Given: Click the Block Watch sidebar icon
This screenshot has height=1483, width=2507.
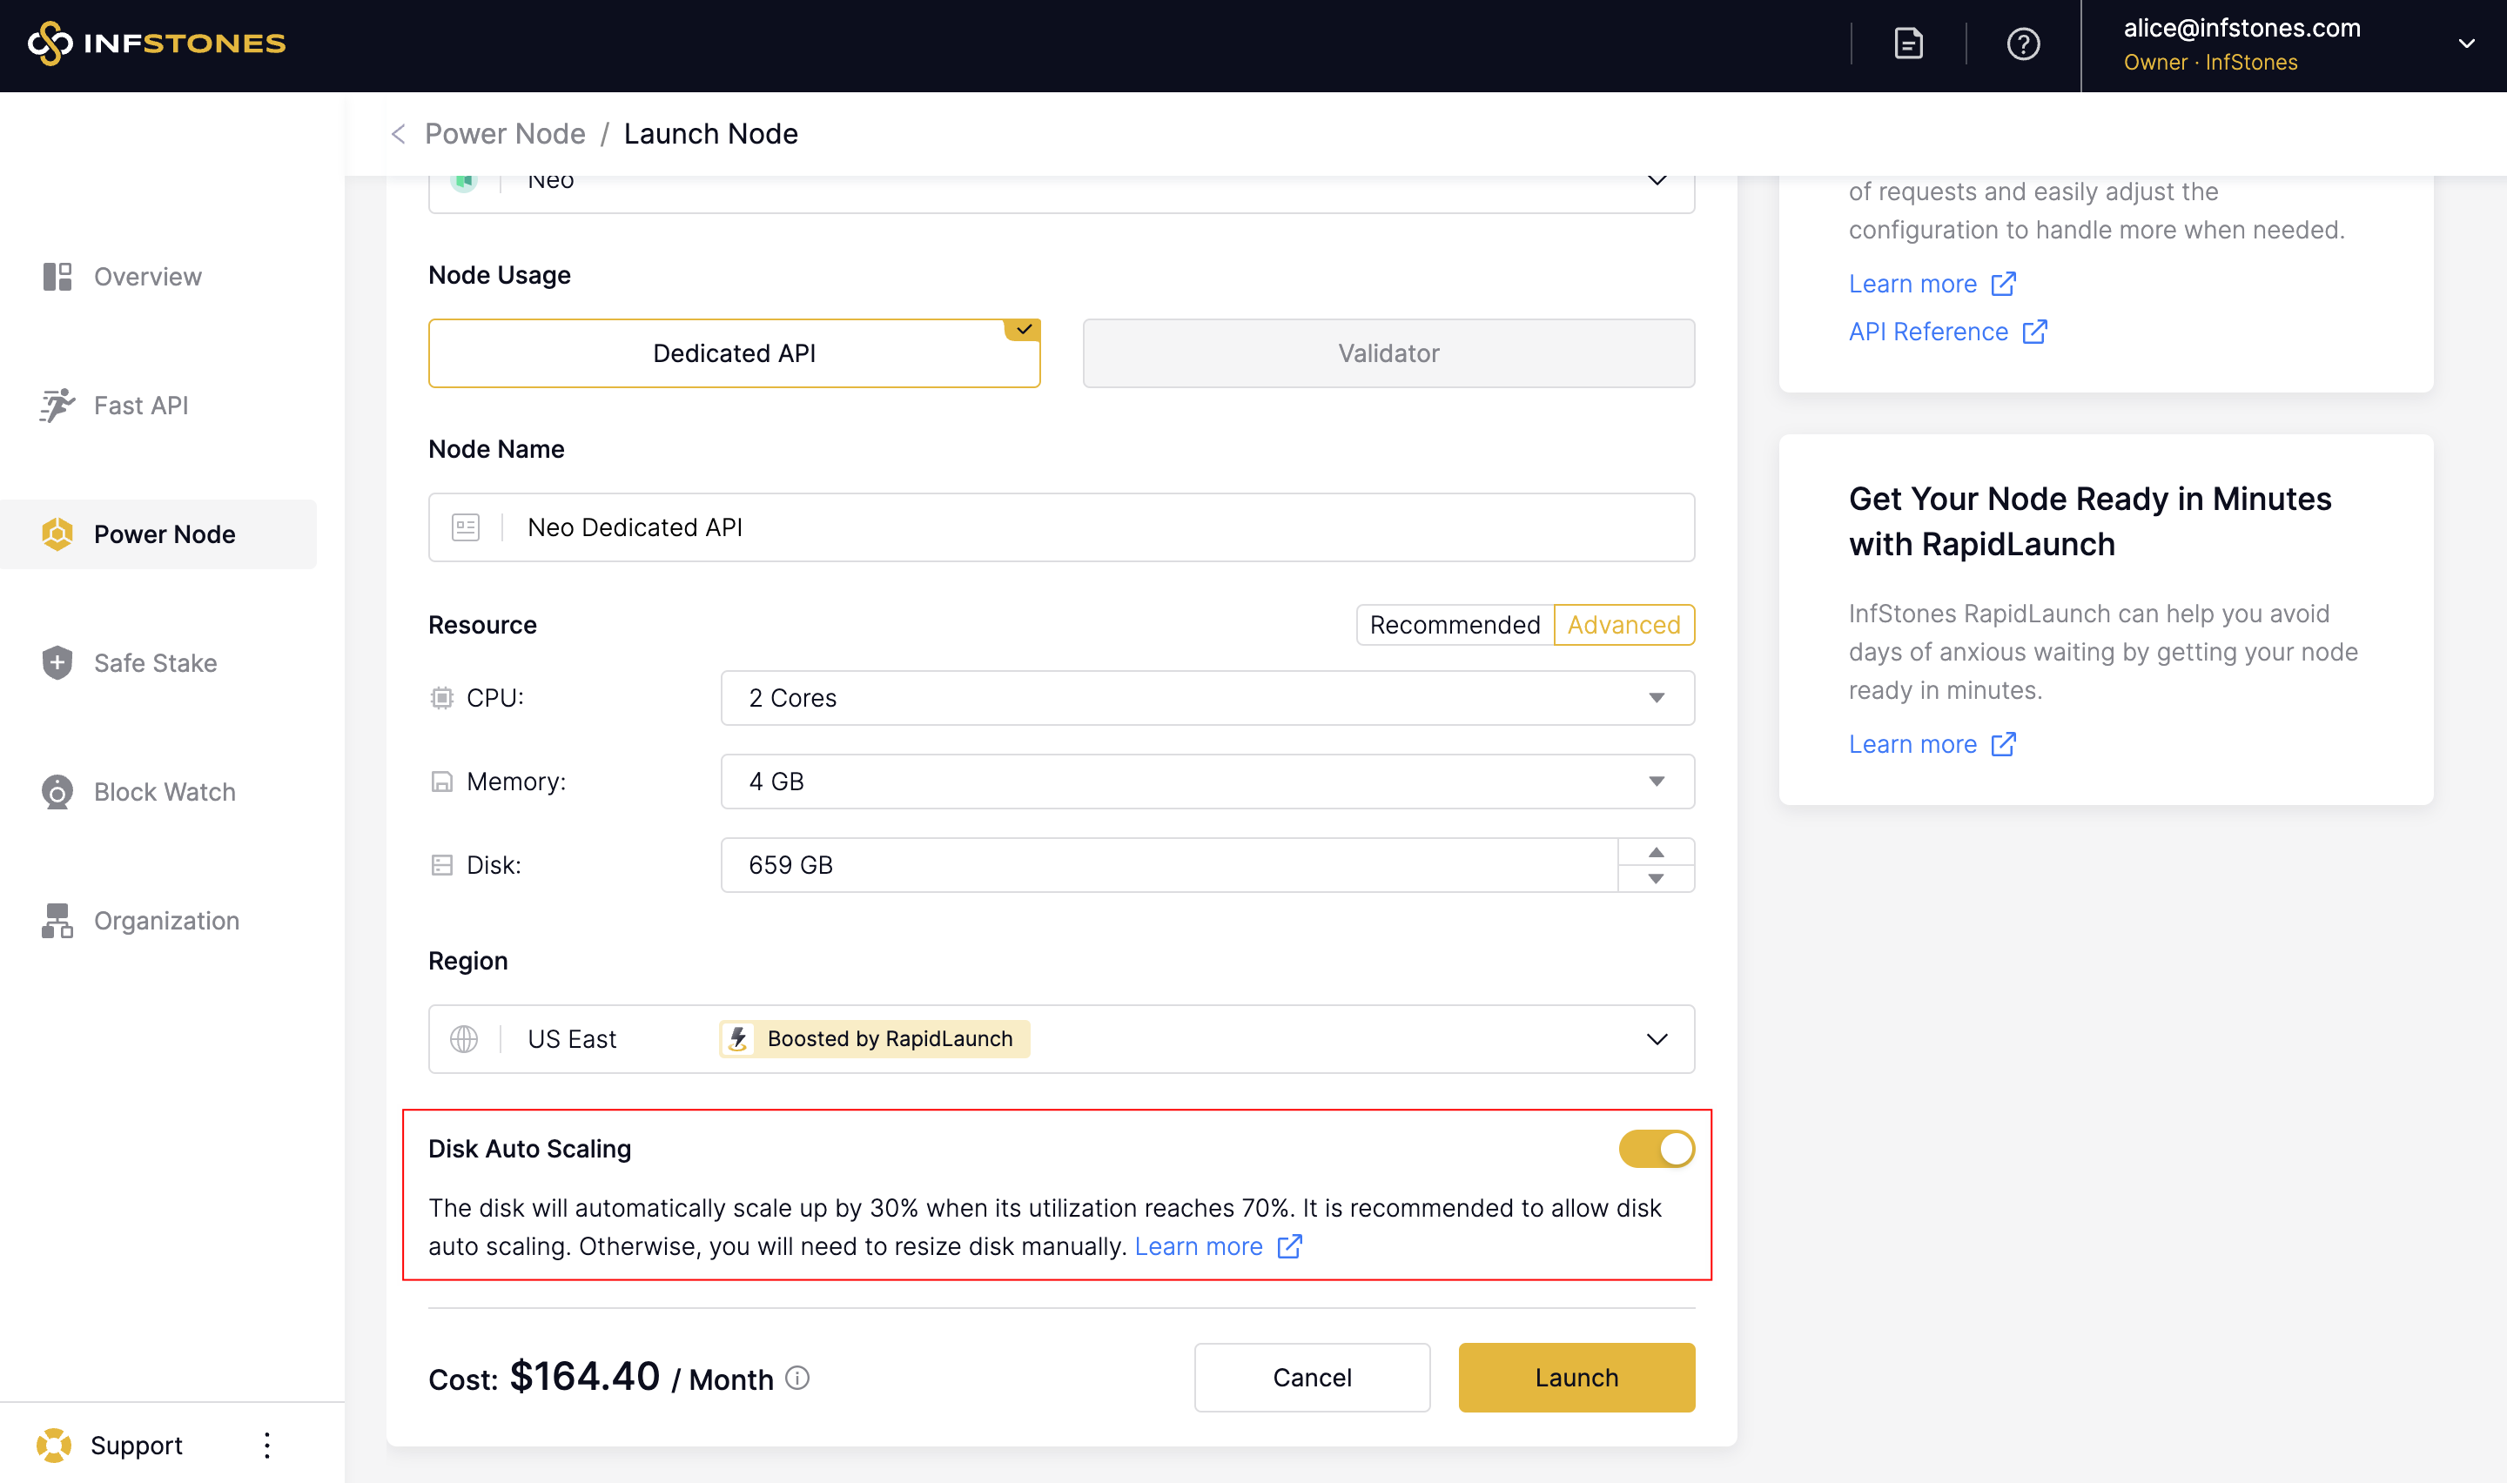Looking at the screenshot, I should (x=57, y=791).
